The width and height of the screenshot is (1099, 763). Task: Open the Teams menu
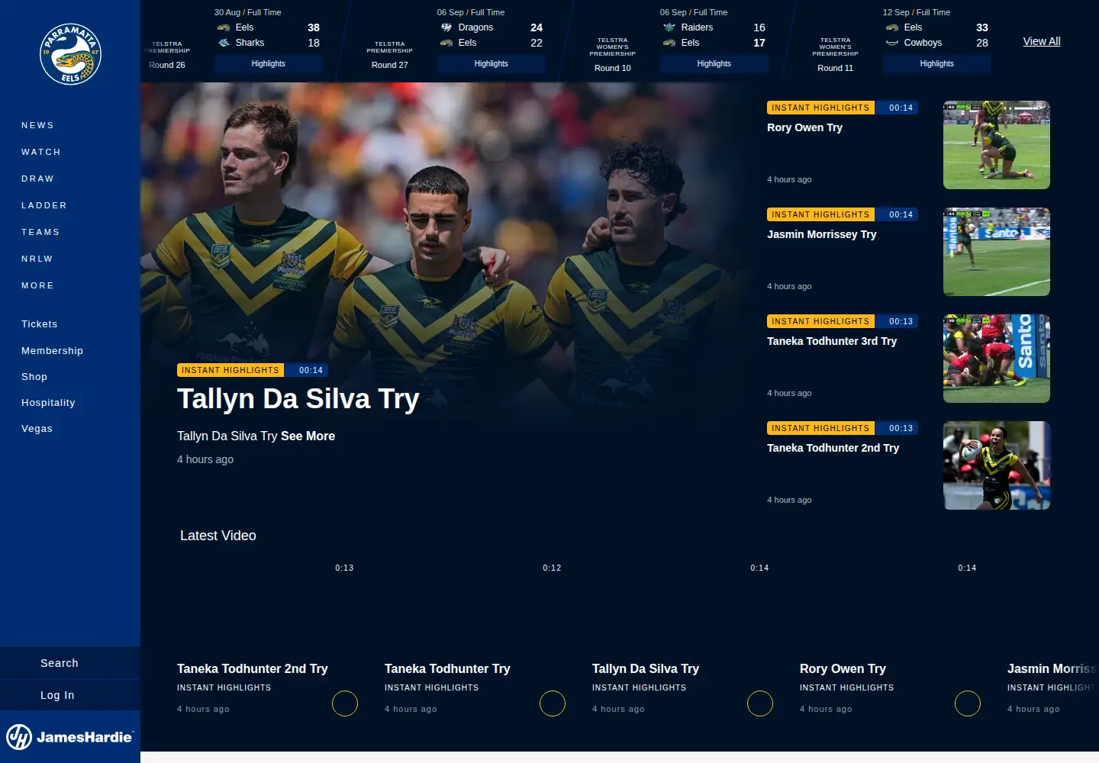(x=40, y=232)
